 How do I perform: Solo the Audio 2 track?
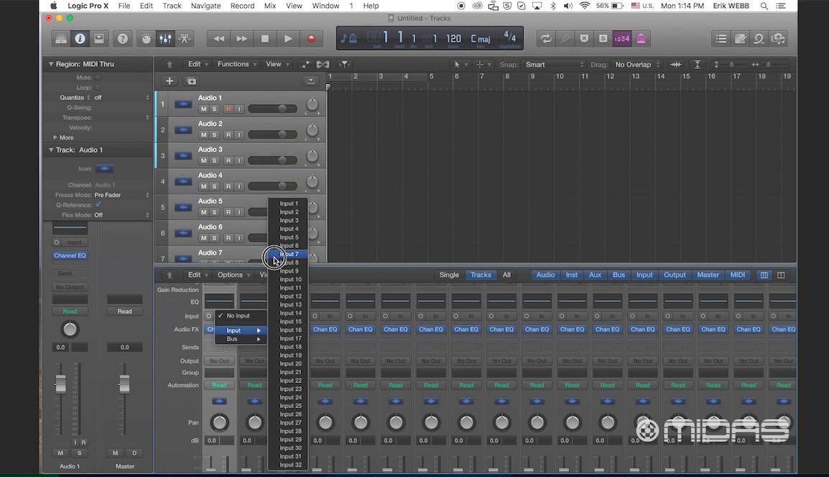214,135
